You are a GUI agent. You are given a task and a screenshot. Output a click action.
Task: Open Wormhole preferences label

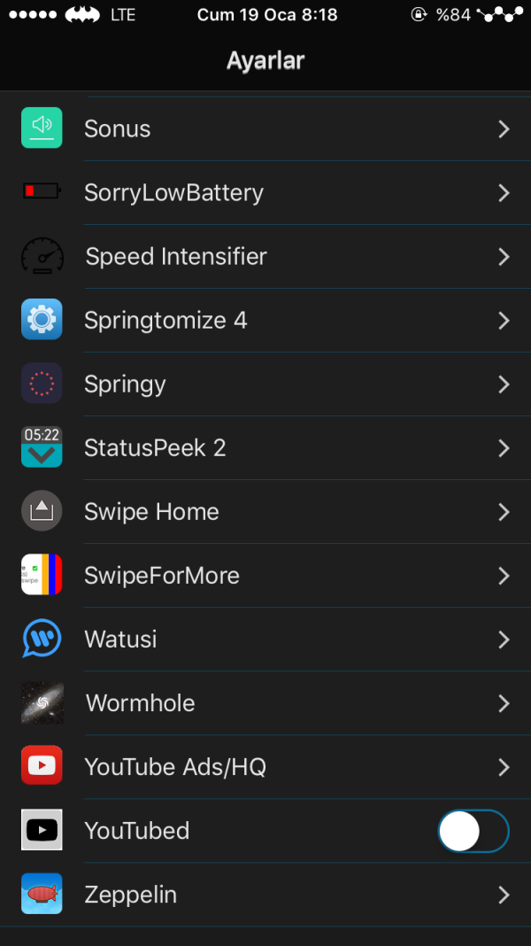(x=140, y=703)
